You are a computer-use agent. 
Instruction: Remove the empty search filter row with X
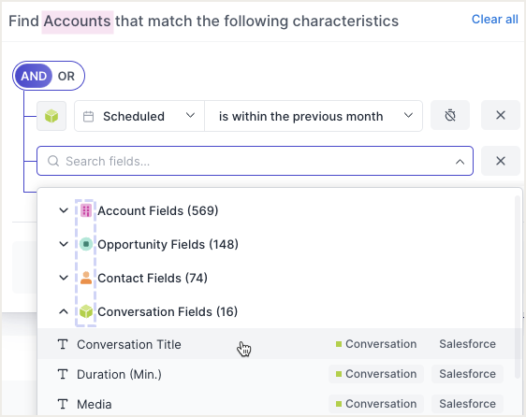(x=501, y=161)
